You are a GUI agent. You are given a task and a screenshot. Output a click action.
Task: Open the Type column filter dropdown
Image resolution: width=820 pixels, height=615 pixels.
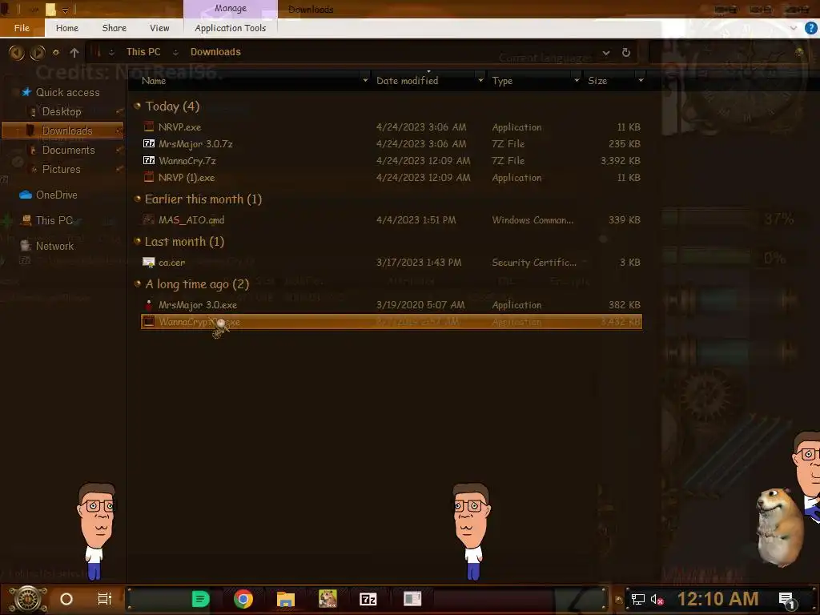[x=577, y=81]
